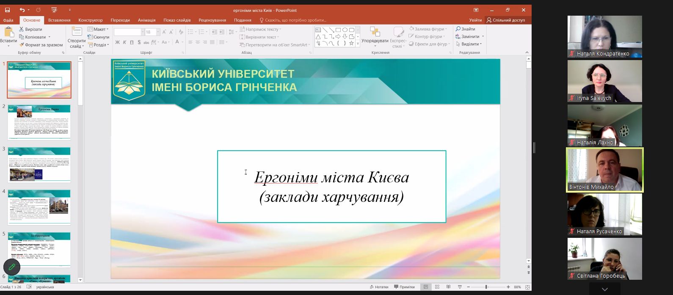Click the Save icon in quick access toolbar
The image size is (673, 295).
8,10
